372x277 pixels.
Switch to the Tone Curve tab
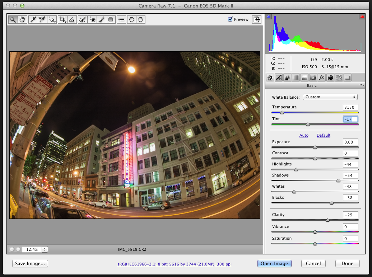click(x=278, y=78)
